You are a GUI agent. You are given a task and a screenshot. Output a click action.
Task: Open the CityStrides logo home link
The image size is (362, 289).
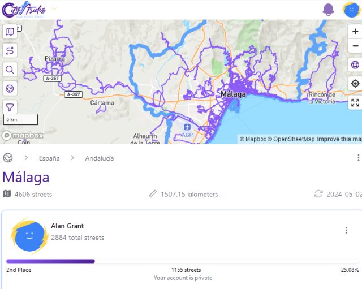pos(24,10)
